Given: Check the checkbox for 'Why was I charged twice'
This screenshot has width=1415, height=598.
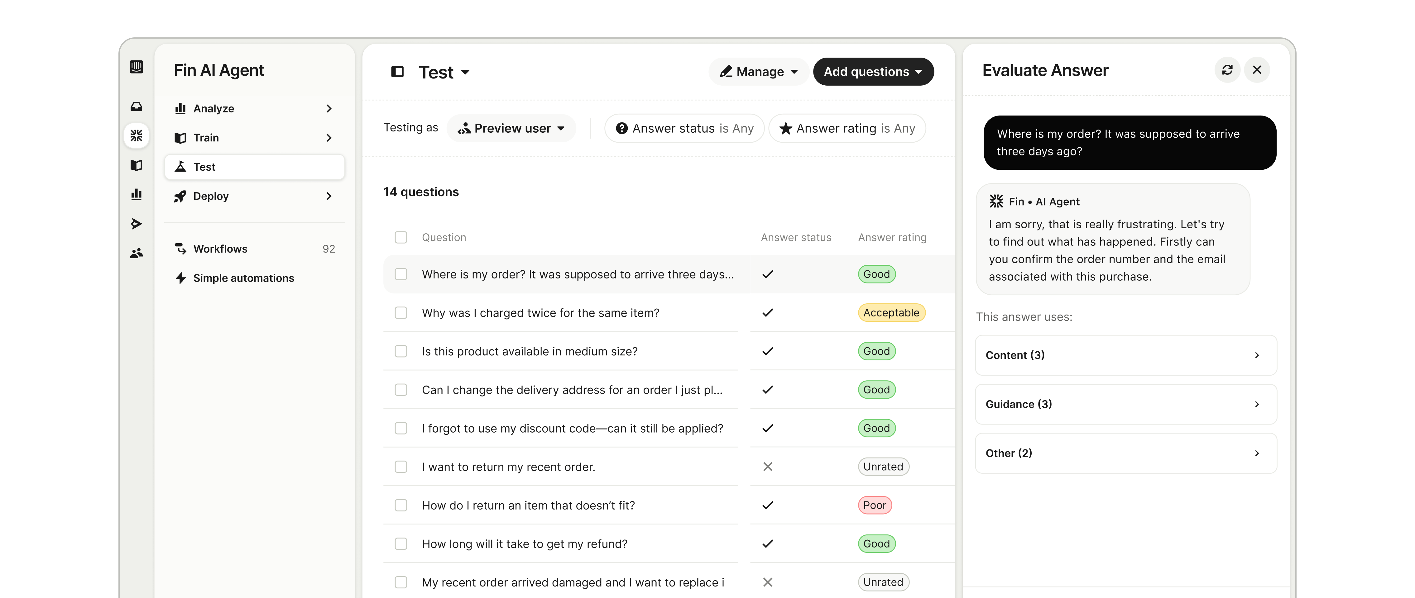Looking at the screenshot, I should [x=401, y=312].
